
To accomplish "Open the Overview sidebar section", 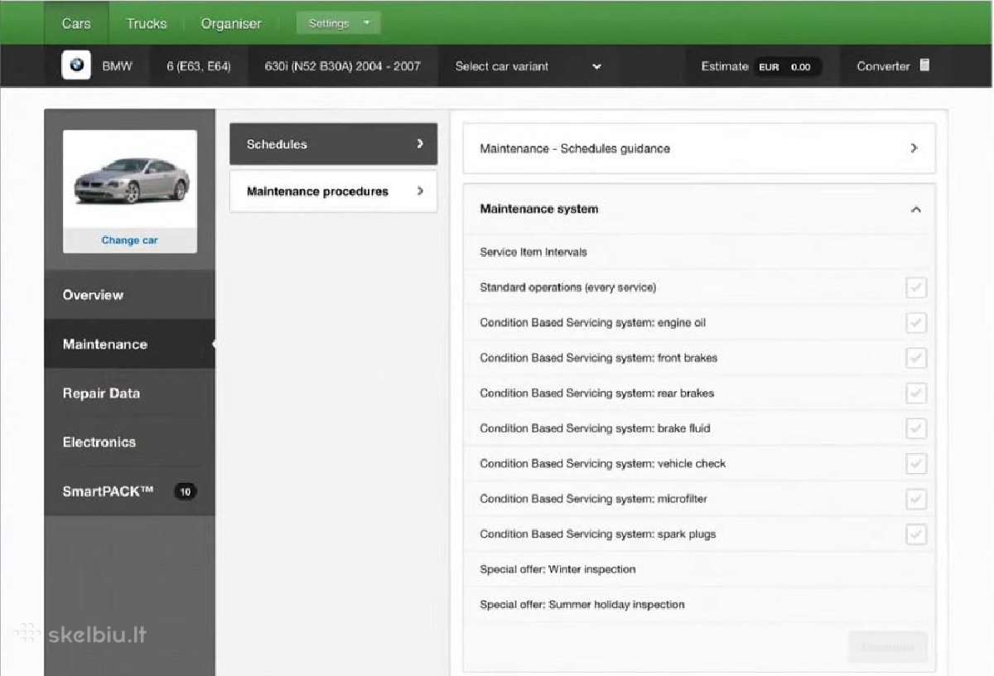I will pos(129,295).
